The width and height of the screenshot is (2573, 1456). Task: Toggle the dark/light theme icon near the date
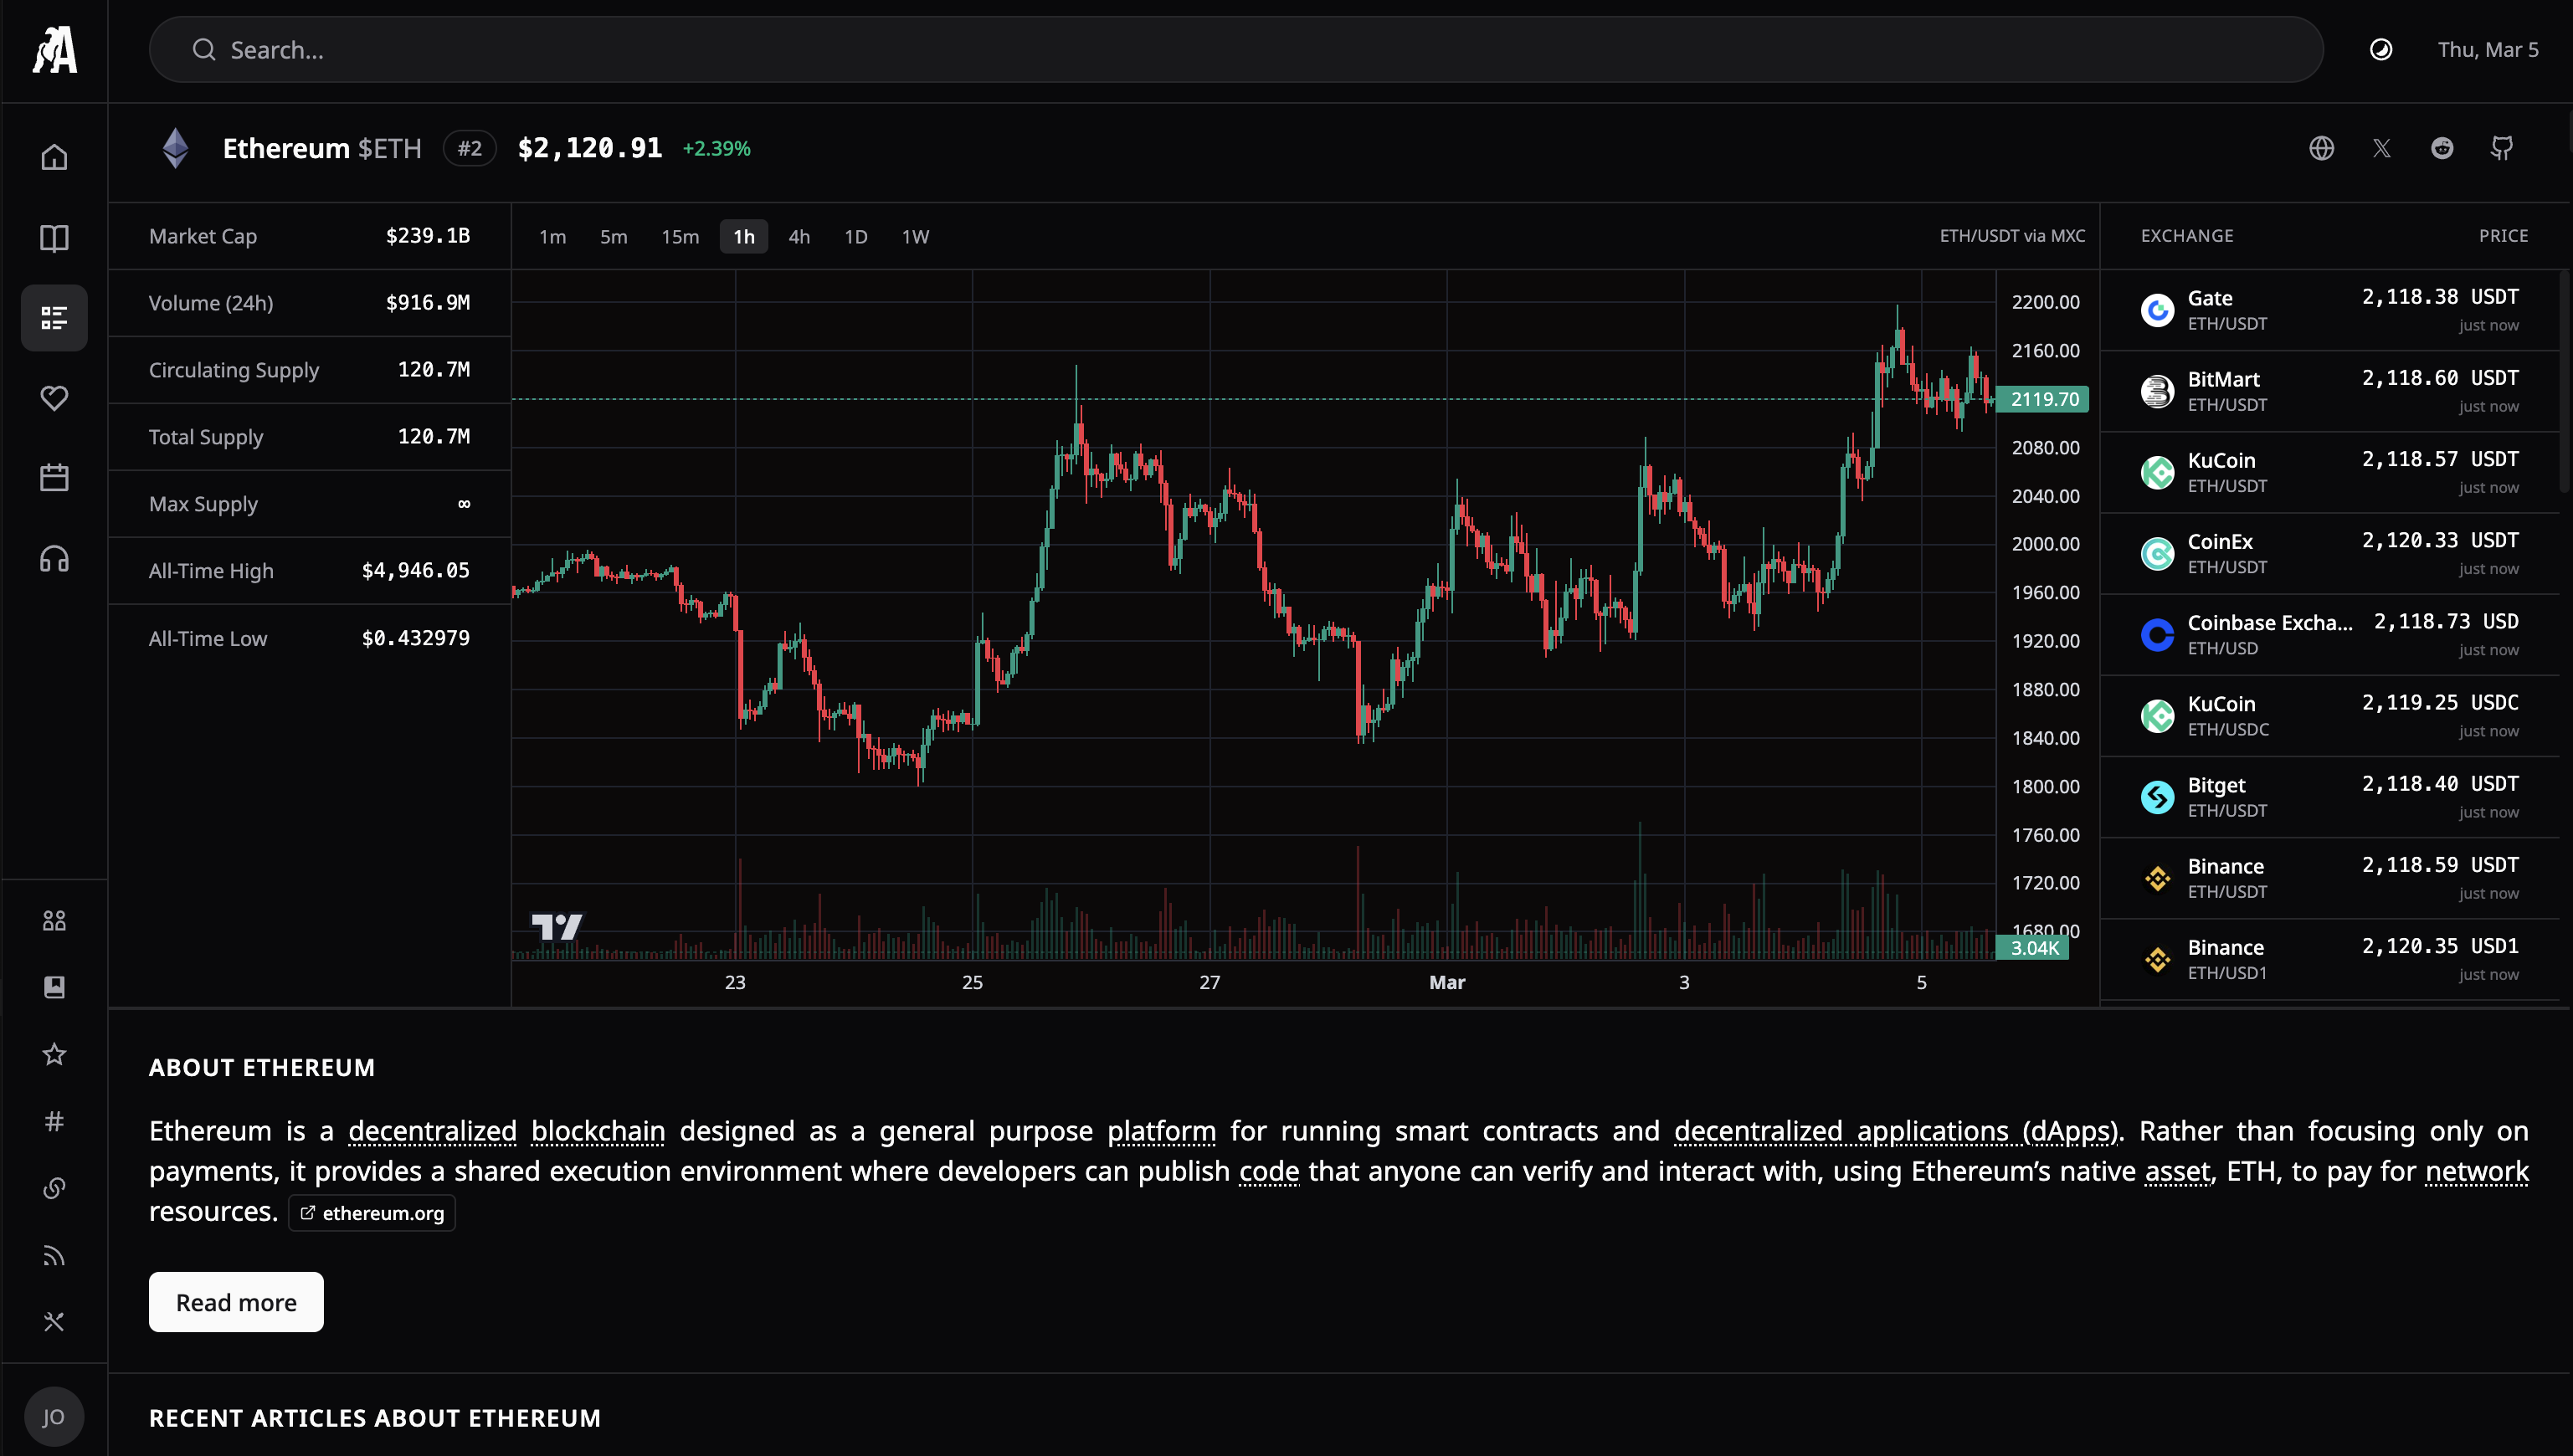2381,49
